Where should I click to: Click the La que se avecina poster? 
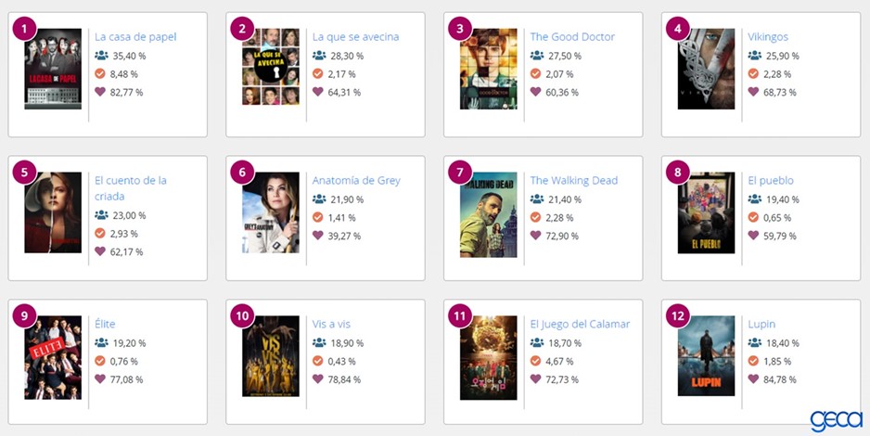pyautogui.click(x=271, y=67)
